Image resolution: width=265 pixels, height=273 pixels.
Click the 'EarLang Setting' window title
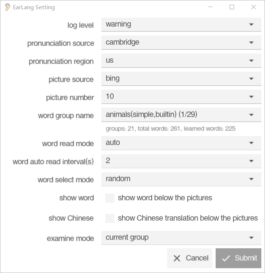coord(34,7)
